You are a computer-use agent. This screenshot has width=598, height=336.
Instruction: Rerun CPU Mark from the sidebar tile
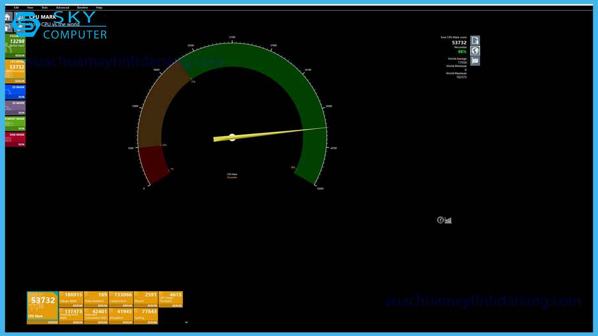pos(20,81)
